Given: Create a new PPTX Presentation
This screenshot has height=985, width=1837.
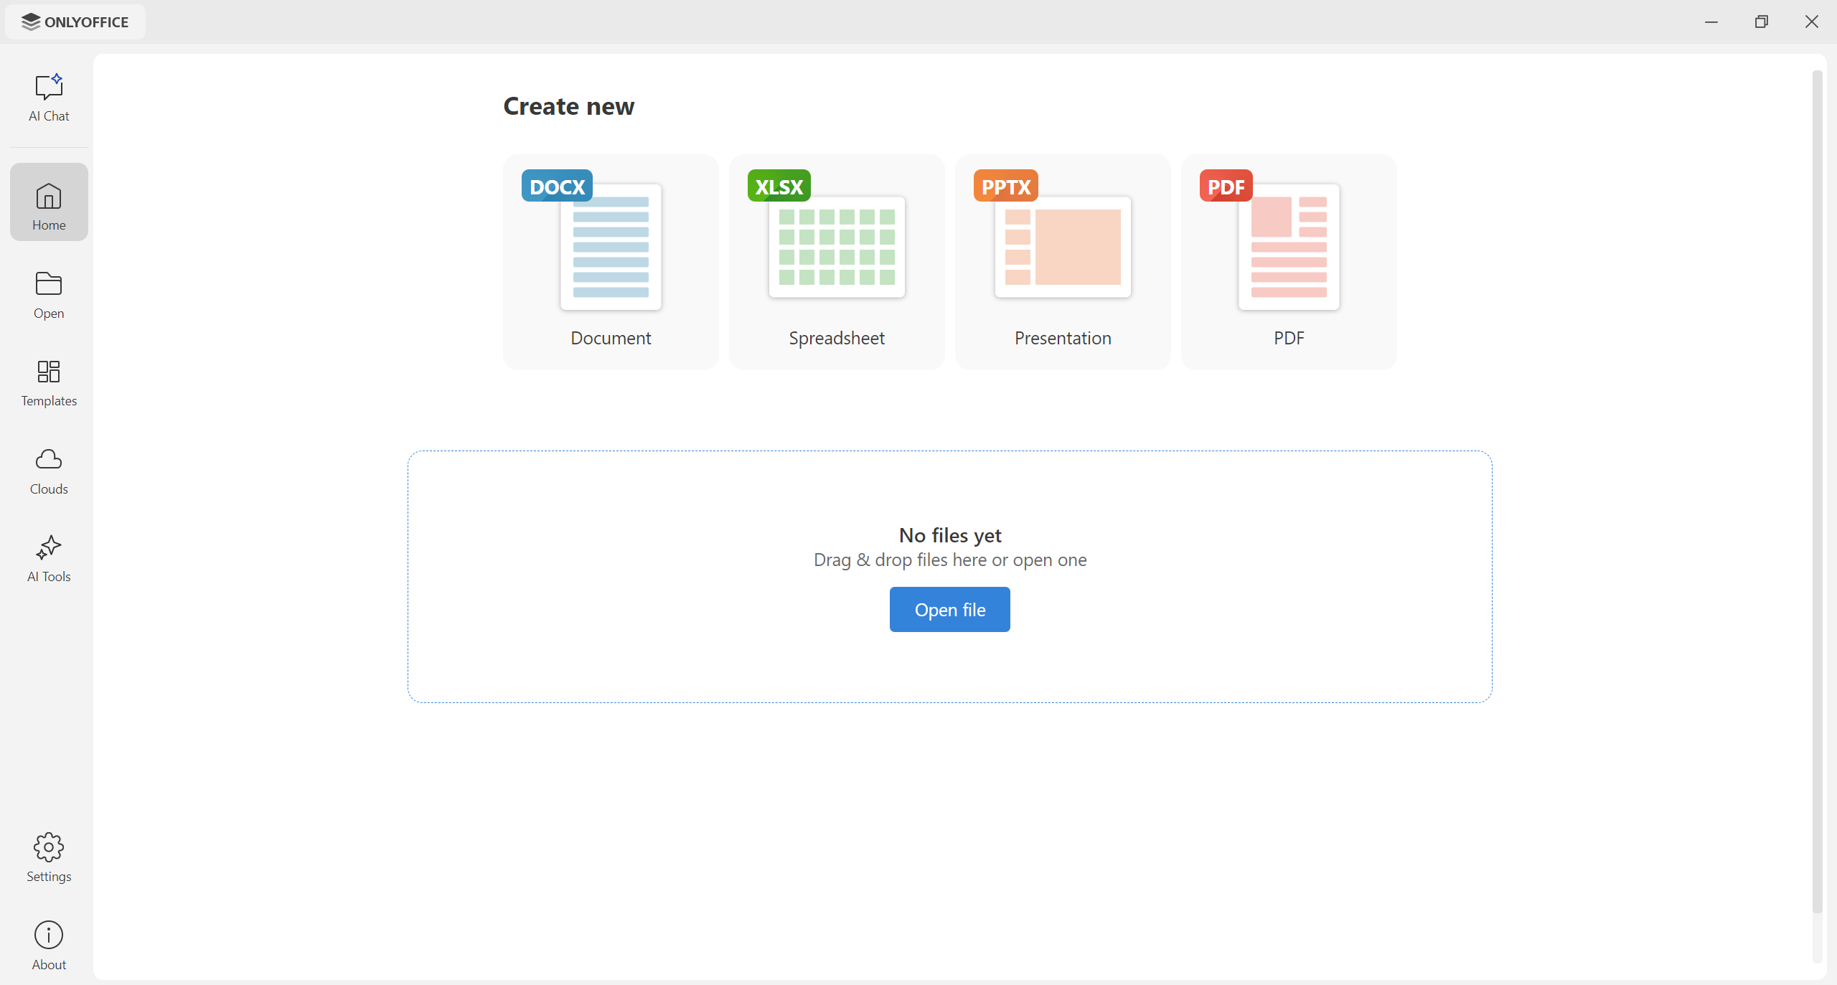Looking at the screenshot, I should point(1063,262).
